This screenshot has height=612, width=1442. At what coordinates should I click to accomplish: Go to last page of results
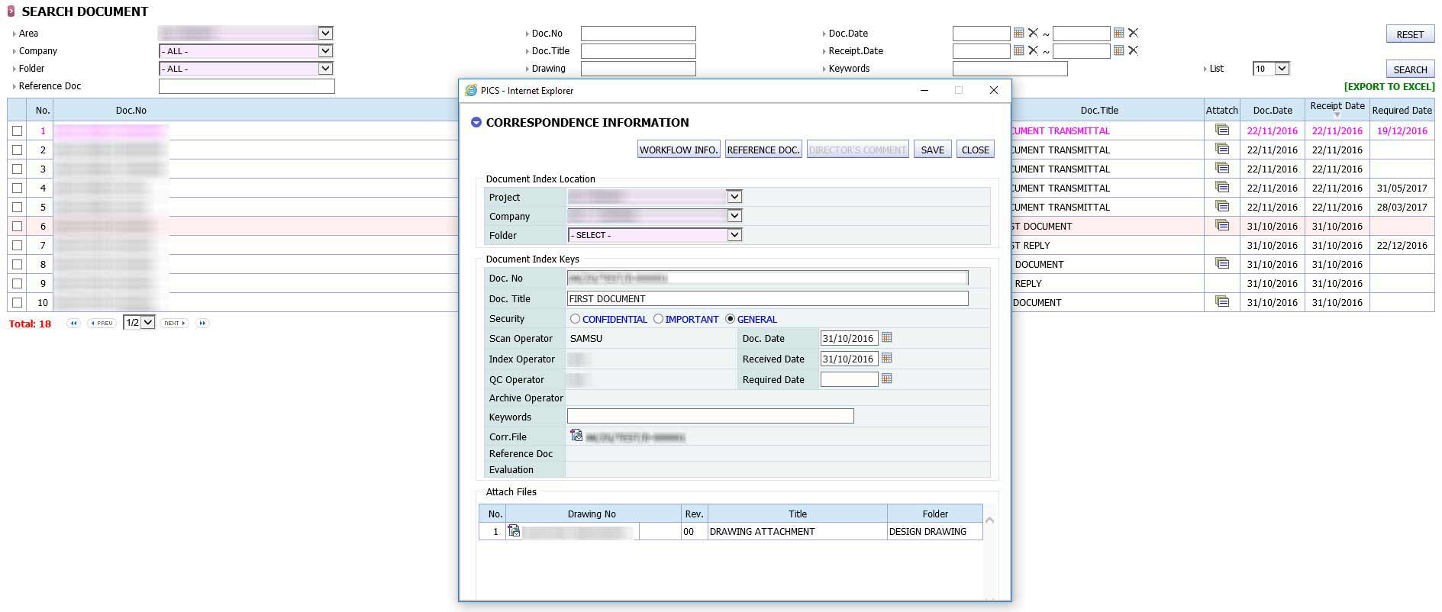tap(202, 323)
